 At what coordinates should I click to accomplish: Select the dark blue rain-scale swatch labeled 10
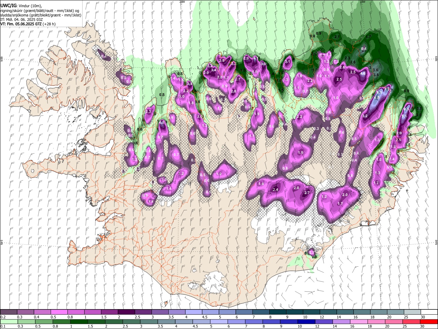306,321
